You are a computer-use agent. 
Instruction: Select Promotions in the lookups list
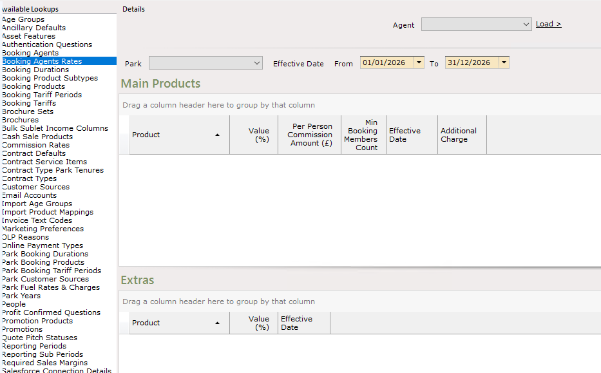click(x=23, y=329)
